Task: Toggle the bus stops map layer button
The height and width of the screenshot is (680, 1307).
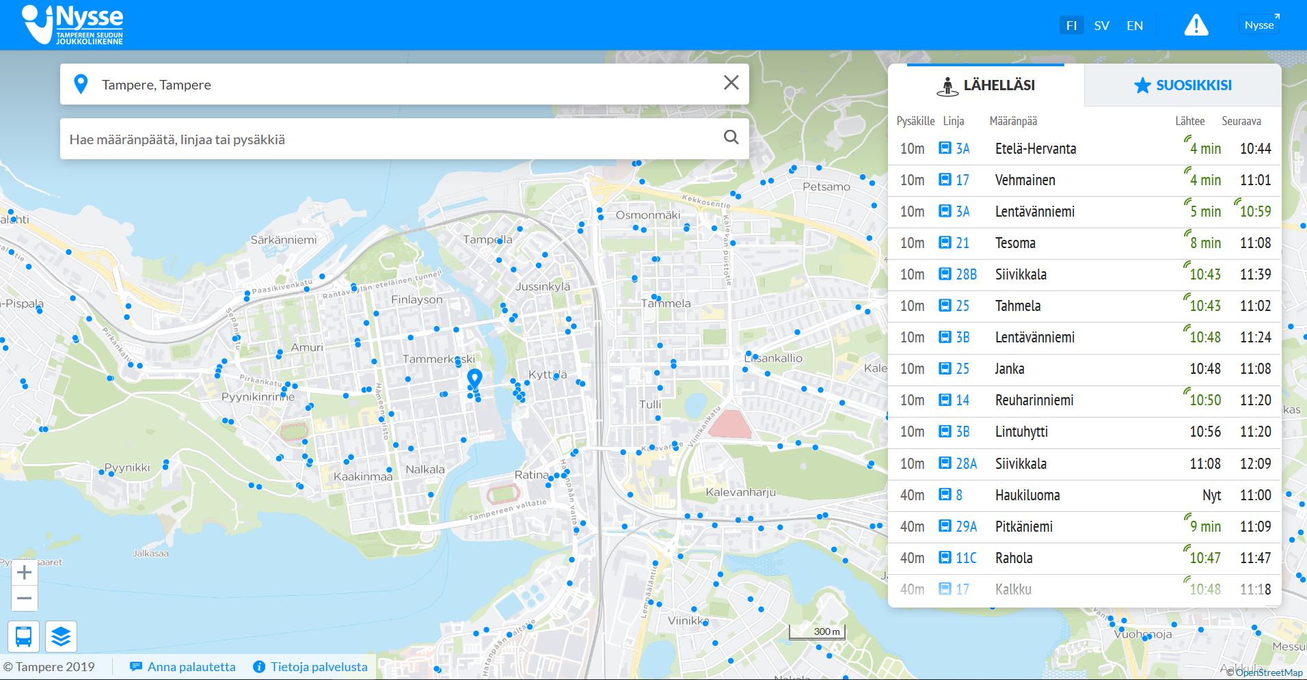Action: [24, 636]
